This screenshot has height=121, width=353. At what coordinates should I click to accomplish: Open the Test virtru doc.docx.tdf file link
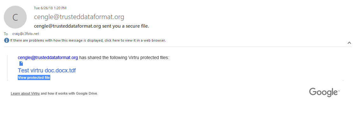(47, 71)
